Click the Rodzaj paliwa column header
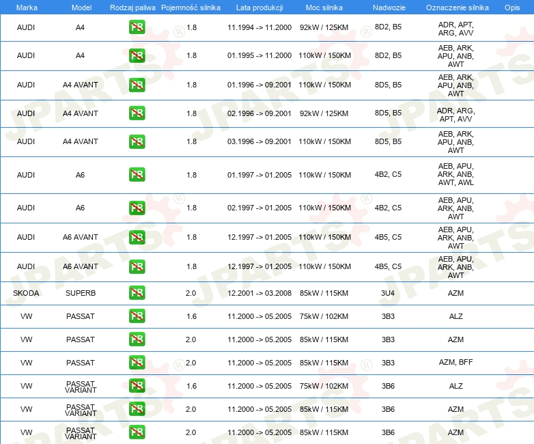 (132, 8)
